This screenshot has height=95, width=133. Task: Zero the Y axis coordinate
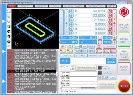click(71, 15)
